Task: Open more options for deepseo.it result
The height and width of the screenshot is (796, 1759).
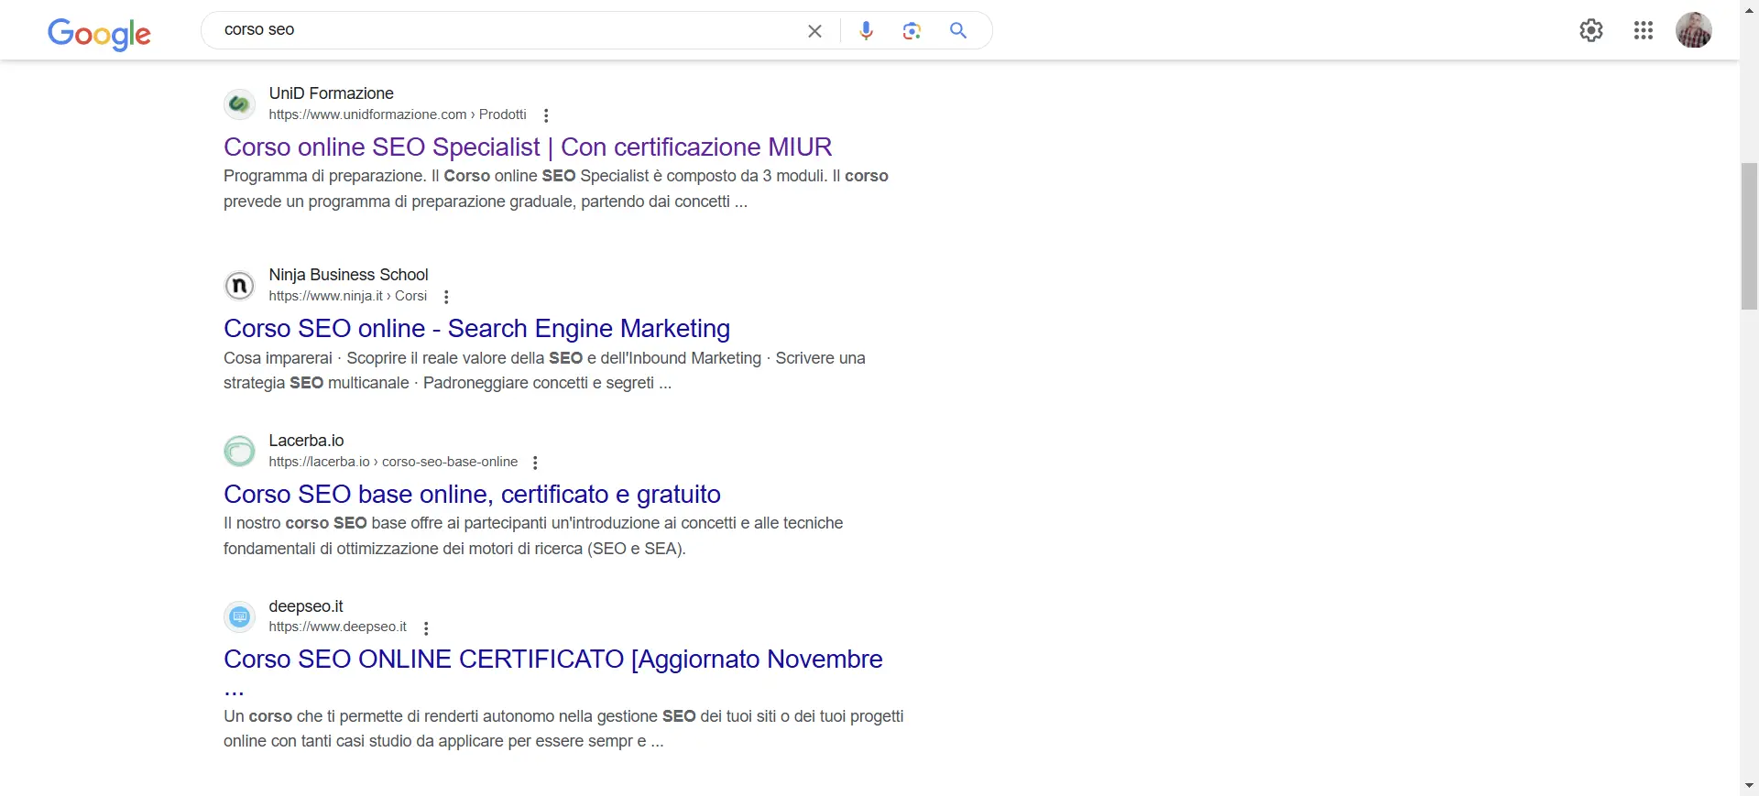Action: [426, 627]
